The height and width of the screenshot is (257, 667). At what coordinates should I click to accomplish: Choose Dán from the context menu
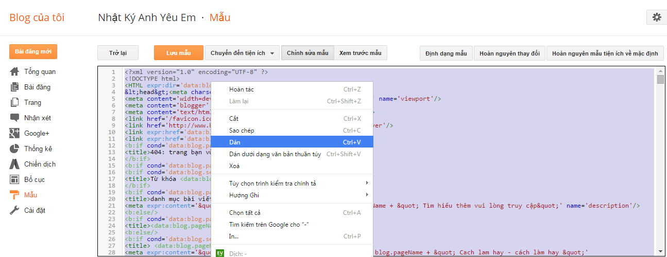pyautogui.click(x=292, y=142)
